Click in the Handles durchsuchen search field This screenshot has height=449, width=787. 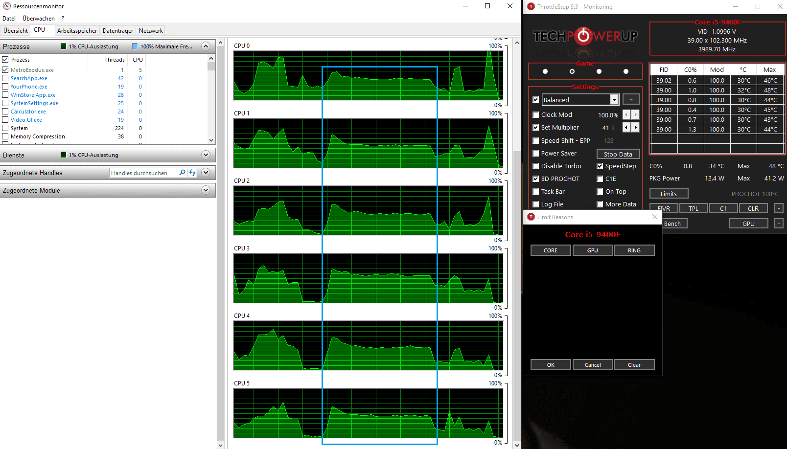click(x=143, y=173)
